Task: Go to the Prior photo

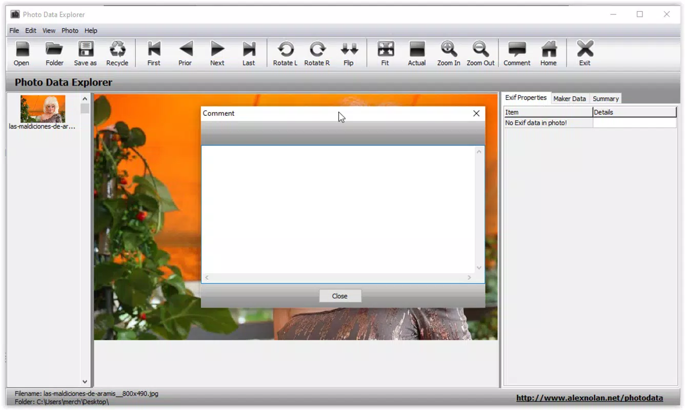Action: point(185,53)
